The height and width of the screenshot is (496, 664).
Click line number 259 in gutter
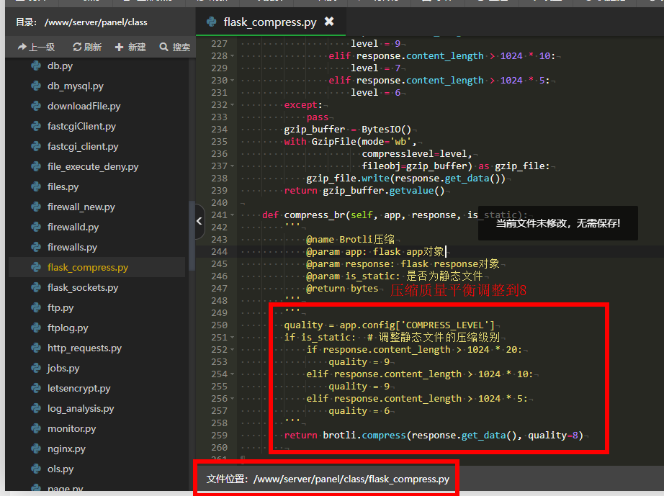pos(219,435)
